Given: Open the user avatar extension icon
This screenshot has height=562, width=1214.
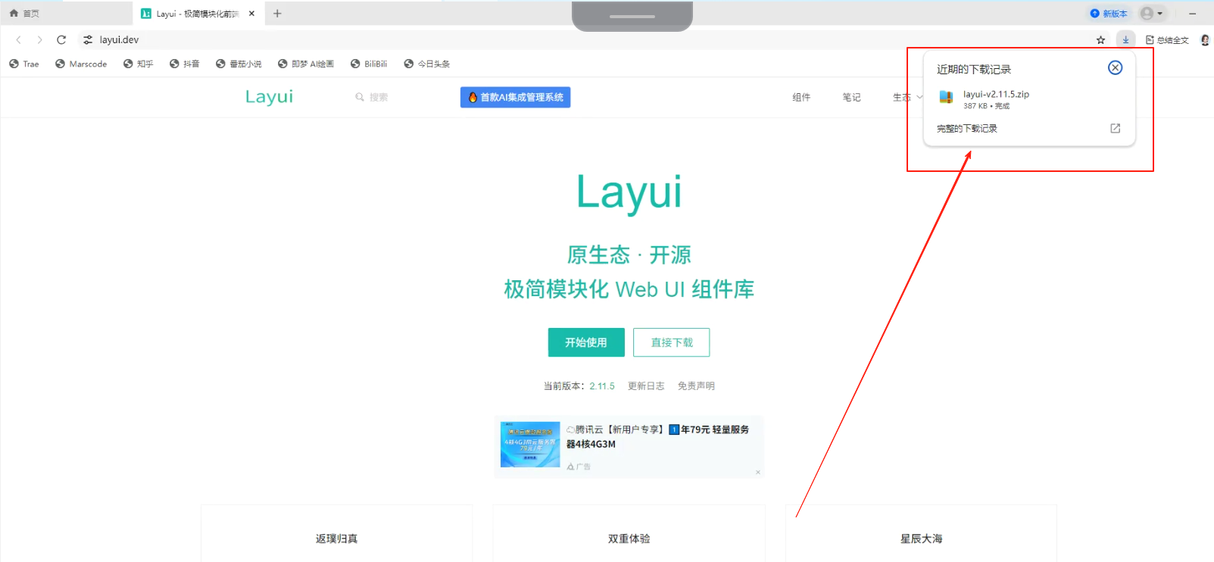Looking at the screenshot, I should (1205, 40).
